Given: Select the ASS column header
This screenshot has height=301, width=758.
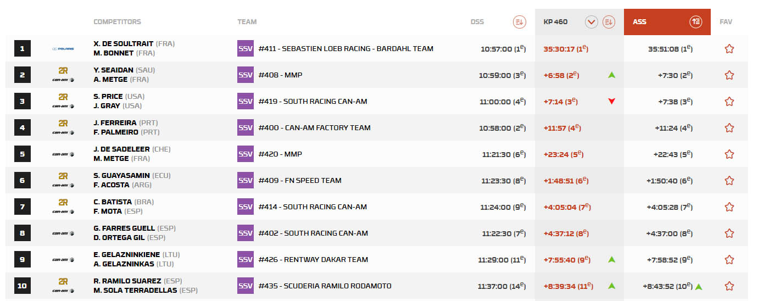Looking at the screenshot, I should [x=640, y=22].
